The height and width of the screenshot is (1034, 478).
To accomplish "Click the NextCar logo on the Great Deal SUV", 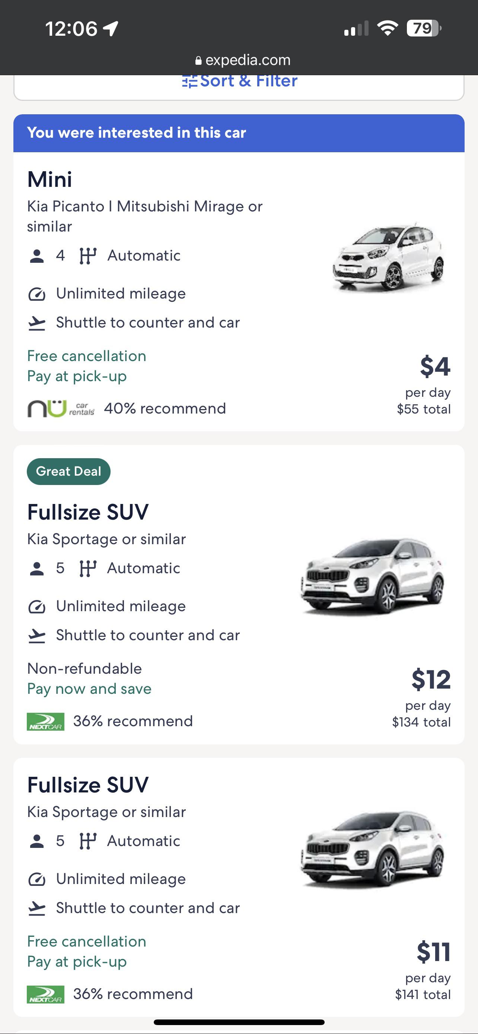I will point(45,721).
